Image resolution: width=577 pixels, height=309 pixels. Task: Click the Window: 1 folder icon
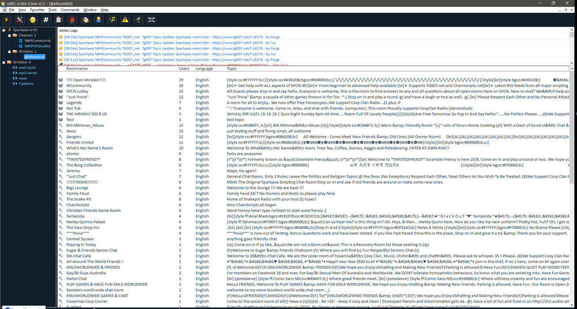(15, 51)
